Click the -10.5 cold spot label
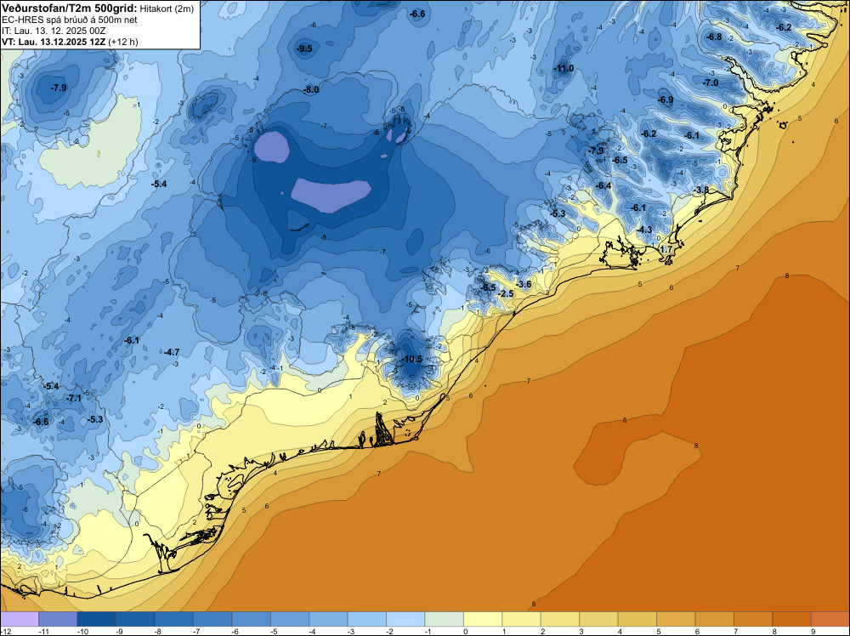This screenshot has width=850, height=636. 412,359
